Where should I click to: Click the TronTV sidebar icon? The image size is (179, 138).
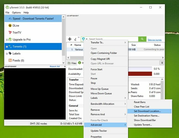[x=10, y=32]
